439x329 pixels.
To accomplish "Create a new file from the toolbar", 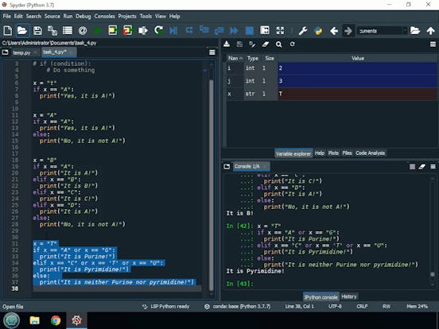I will [x=8, y=30].
